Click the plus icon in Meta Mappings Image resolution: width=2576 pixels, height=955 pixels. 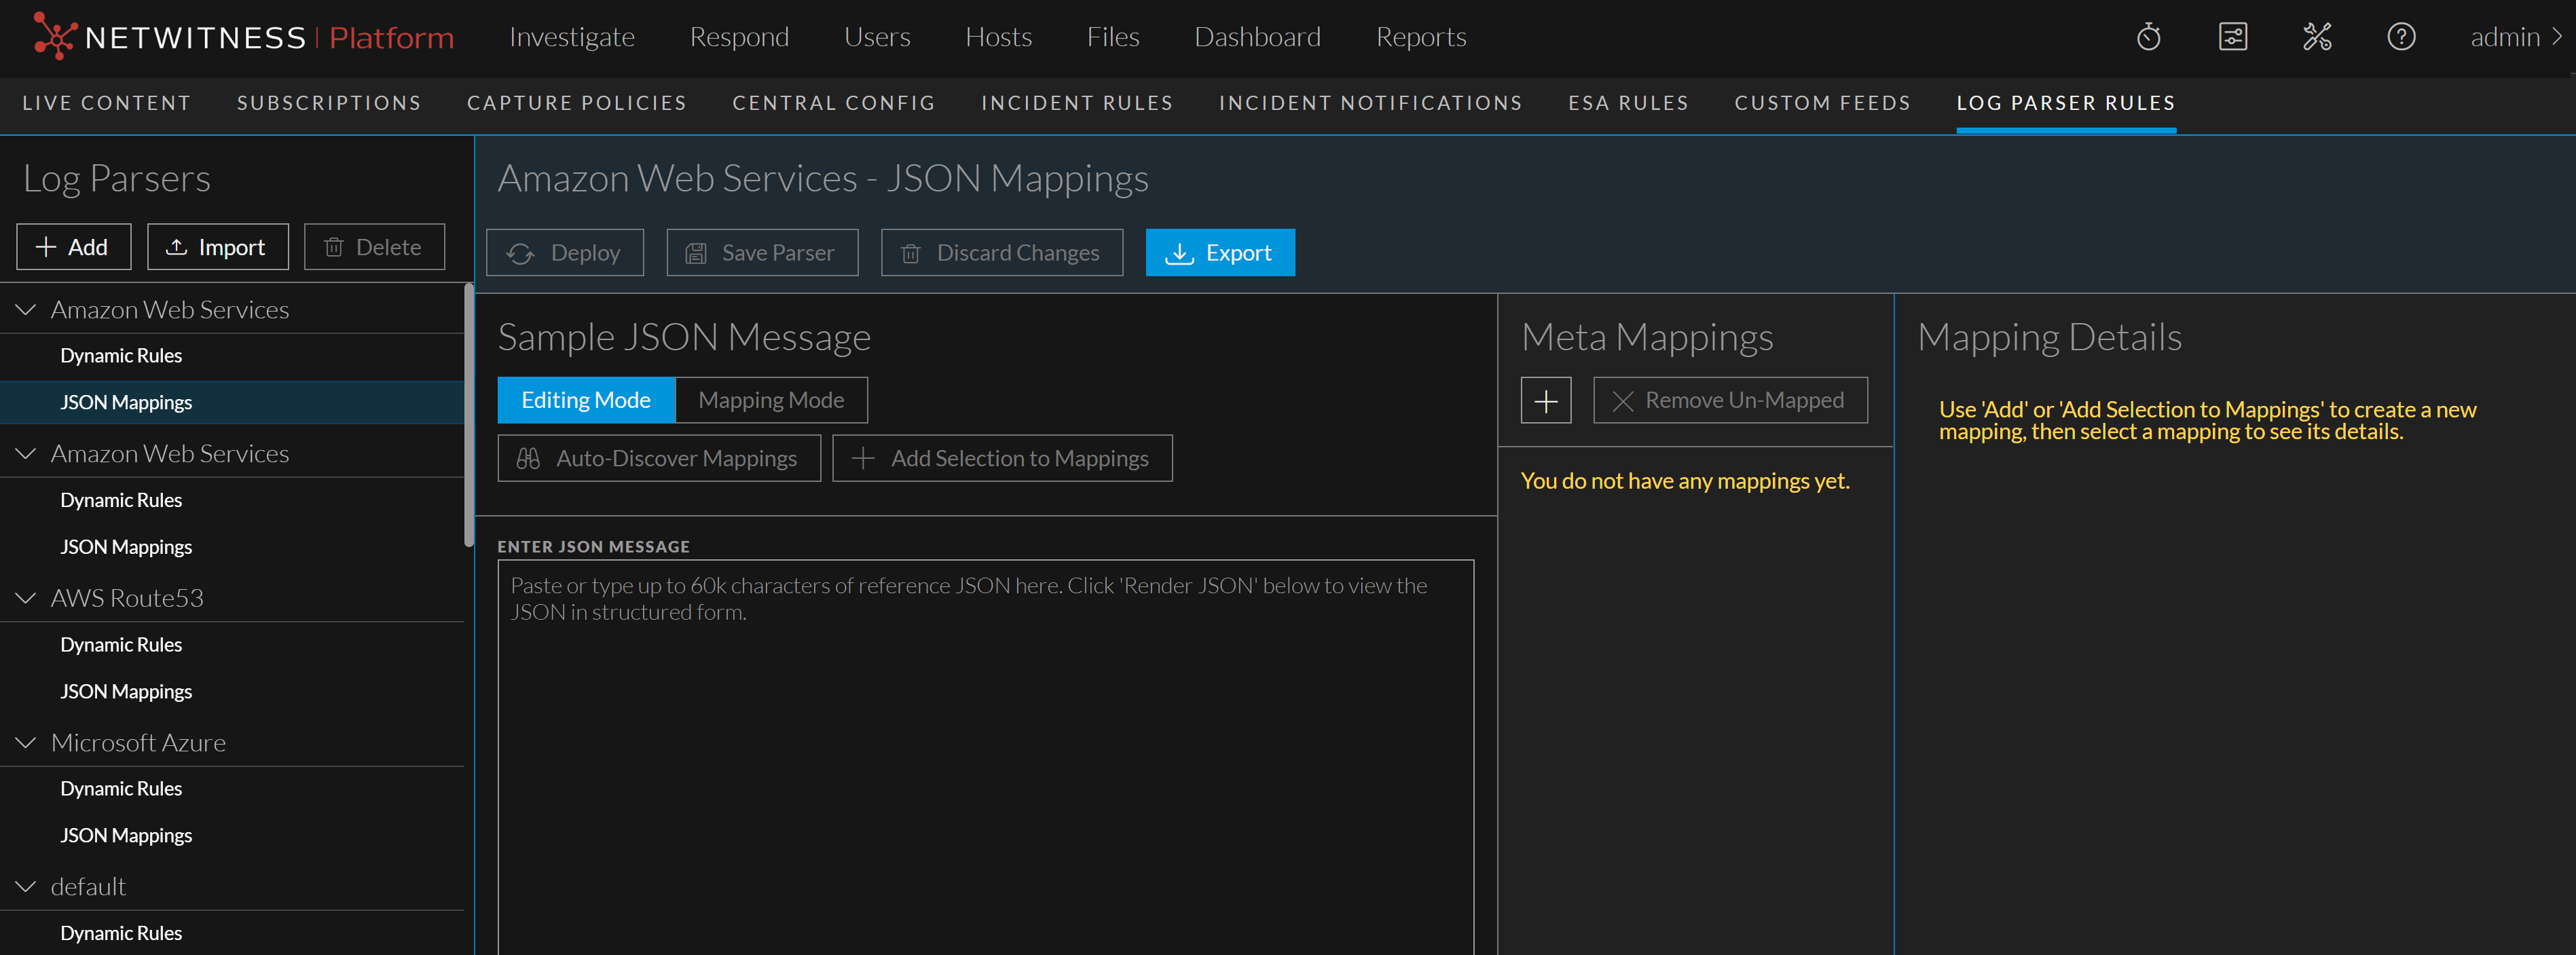pos(1546,400)
